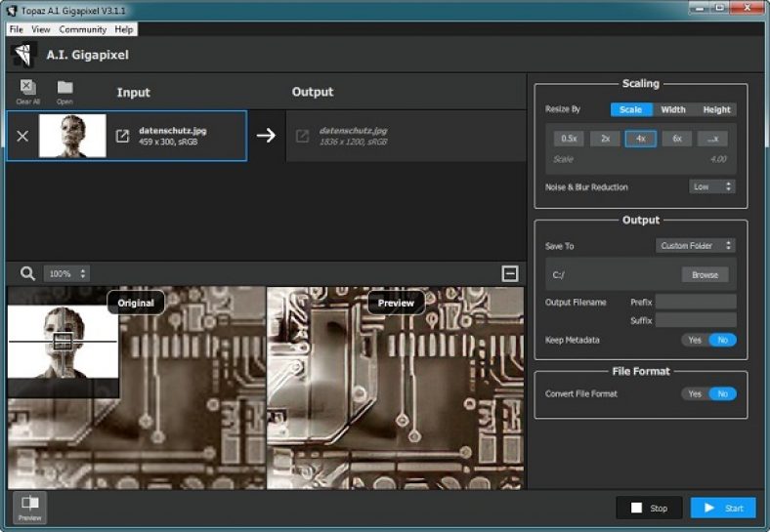Click the magnifier zoom icon
The image size is (770, 532).
(x=27, y=274)
